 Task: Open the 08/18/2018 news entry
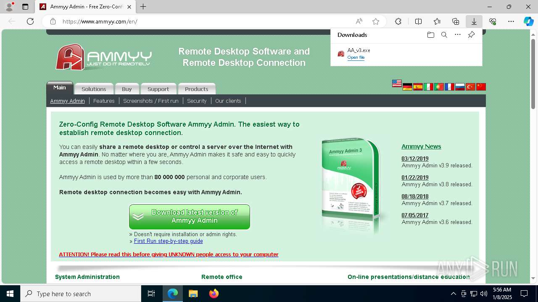tap(415, 196)
